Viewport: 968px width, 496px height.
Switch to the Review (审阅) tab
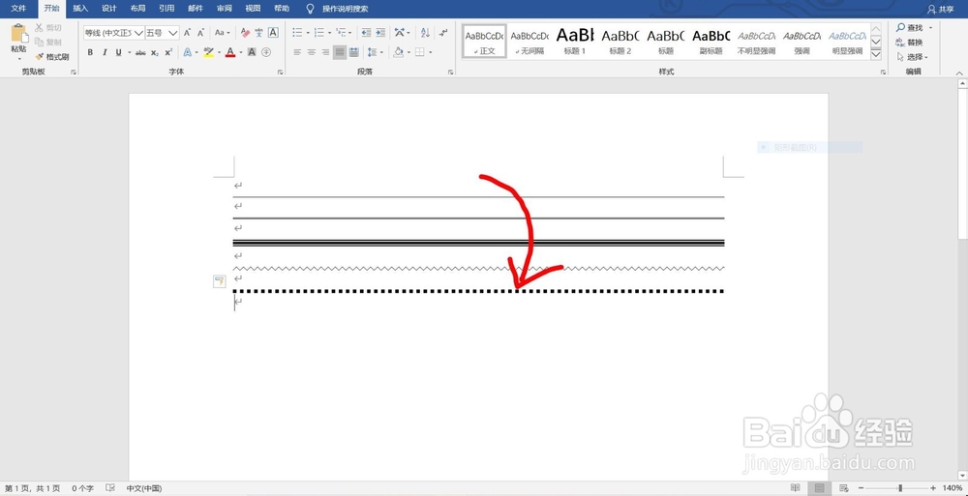[x=225, y=9]
